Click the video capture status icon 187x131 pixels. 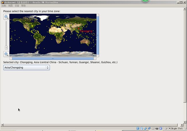[x=157, y=128]
